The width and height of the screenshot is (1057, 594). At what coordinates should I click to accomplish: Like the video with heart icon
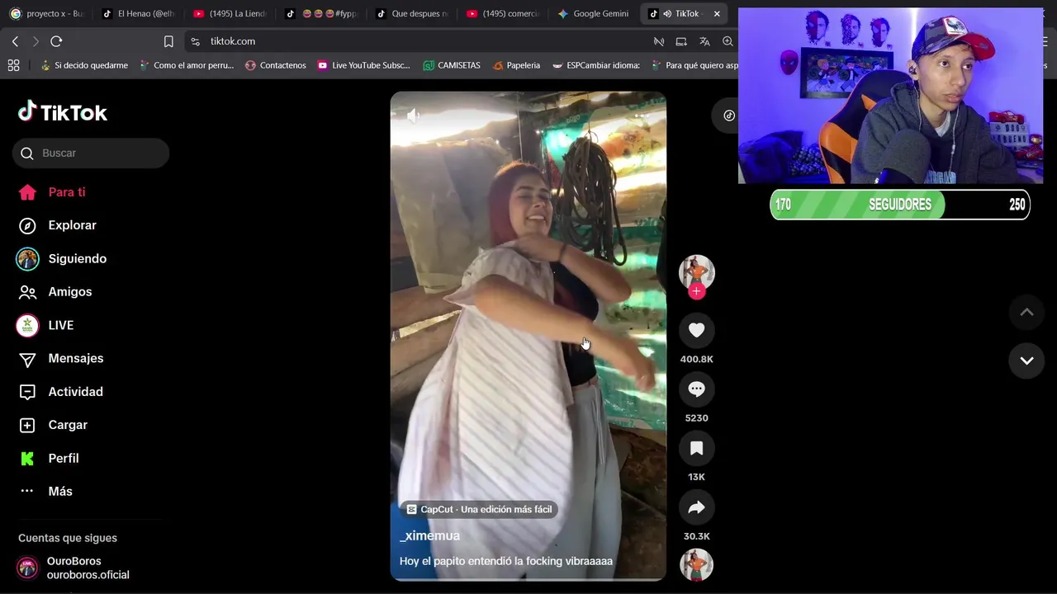(696, 330)
